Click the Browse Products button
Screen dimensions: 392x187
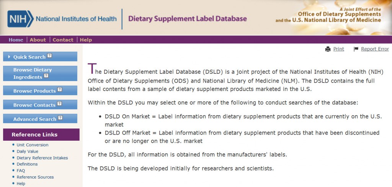(x=40, y=90)
